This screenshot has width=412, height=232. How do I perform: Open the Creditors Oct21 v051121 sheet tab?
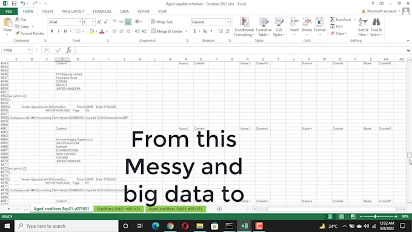pyautogui.click(x=119, y=209)
